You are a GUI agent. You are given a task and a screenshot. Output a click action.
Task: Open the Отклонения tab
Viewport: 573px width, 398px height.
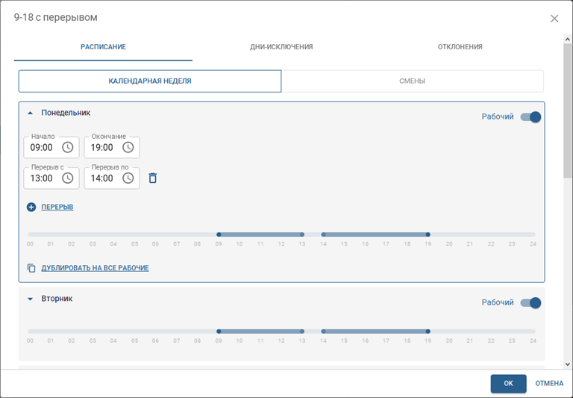(x=460, y=47)
